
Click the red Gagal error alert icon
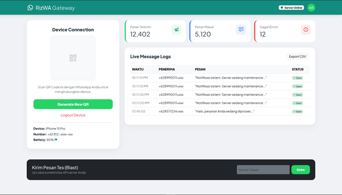pyautogui.click(x=306, y=29)
